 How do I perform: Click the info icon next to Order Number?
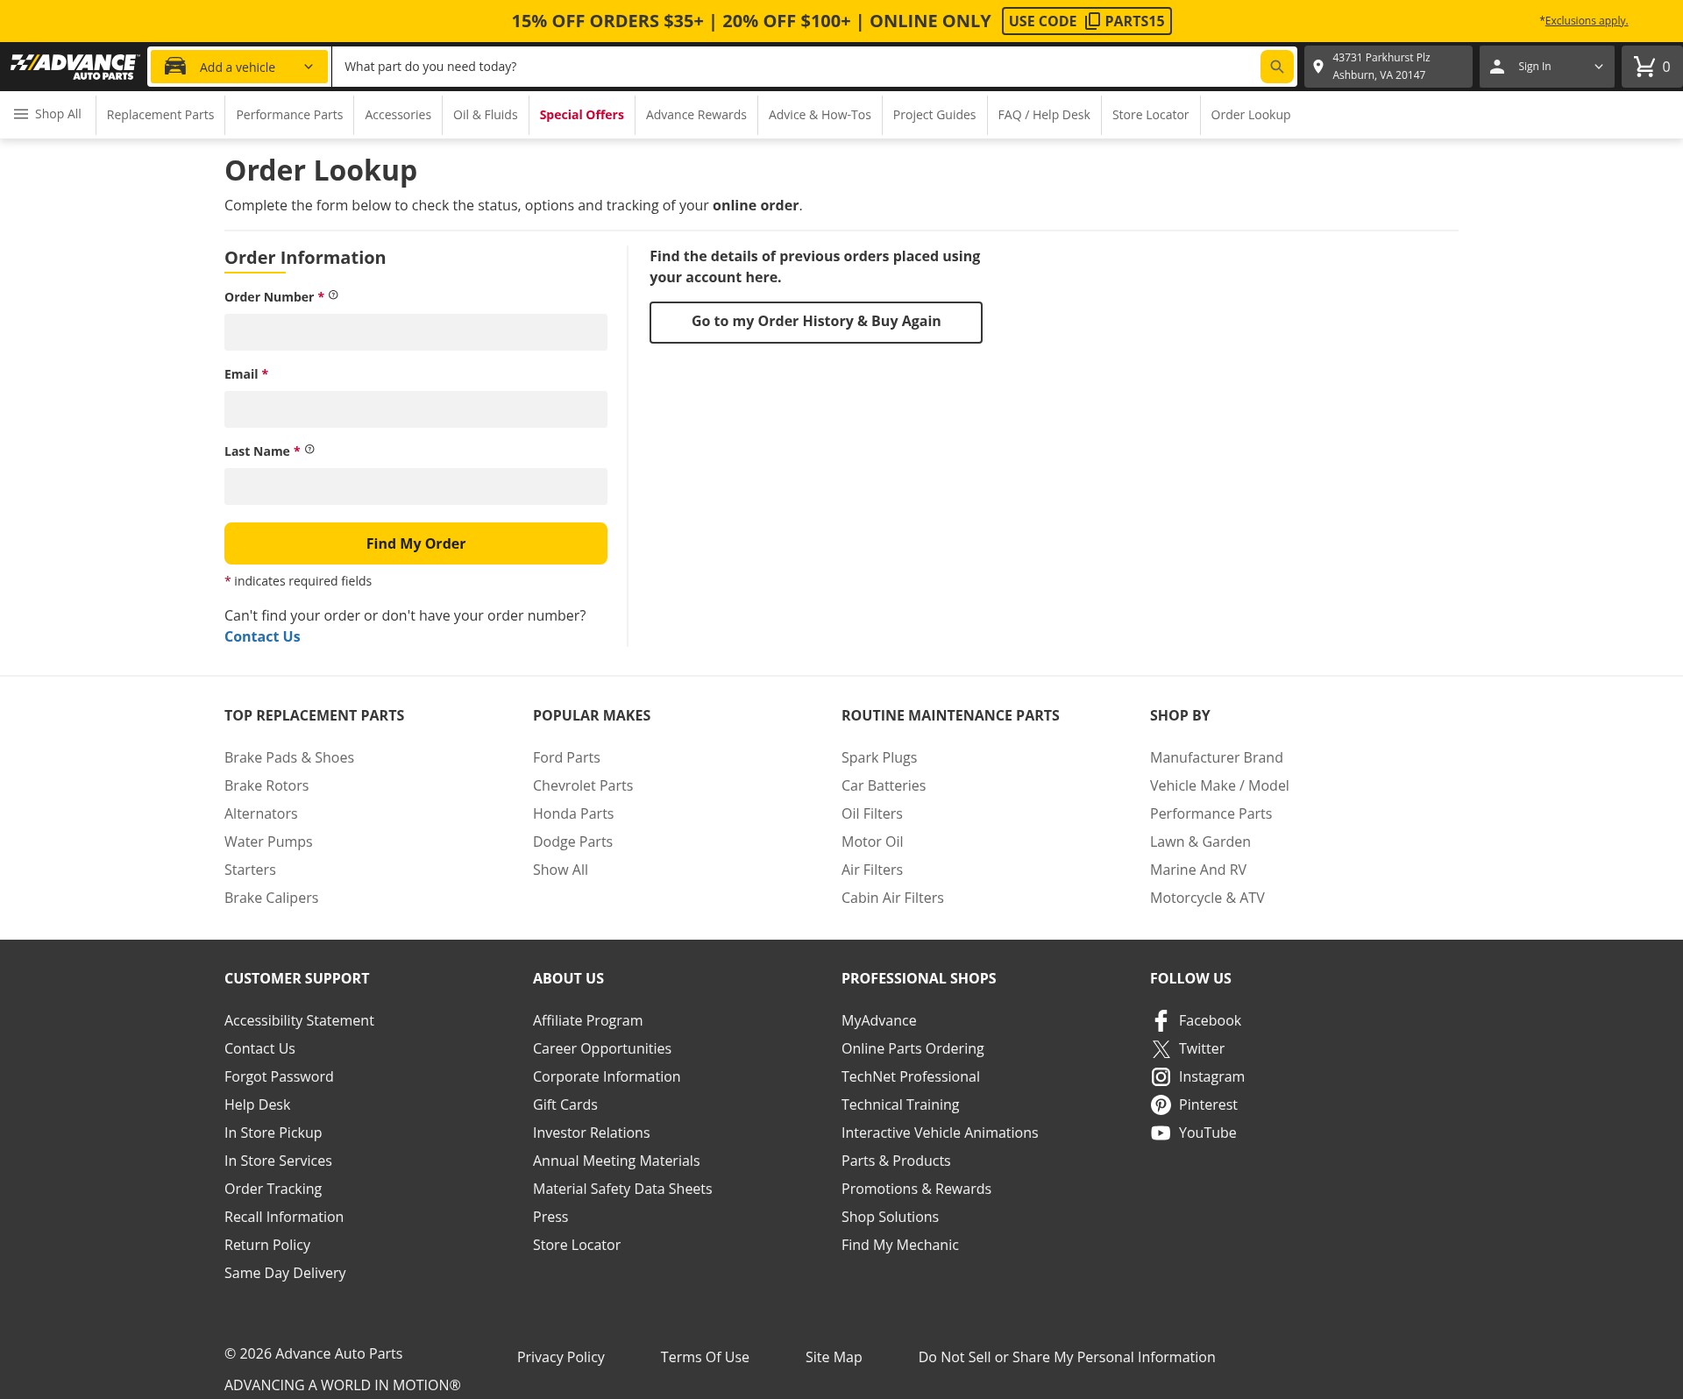333,295
